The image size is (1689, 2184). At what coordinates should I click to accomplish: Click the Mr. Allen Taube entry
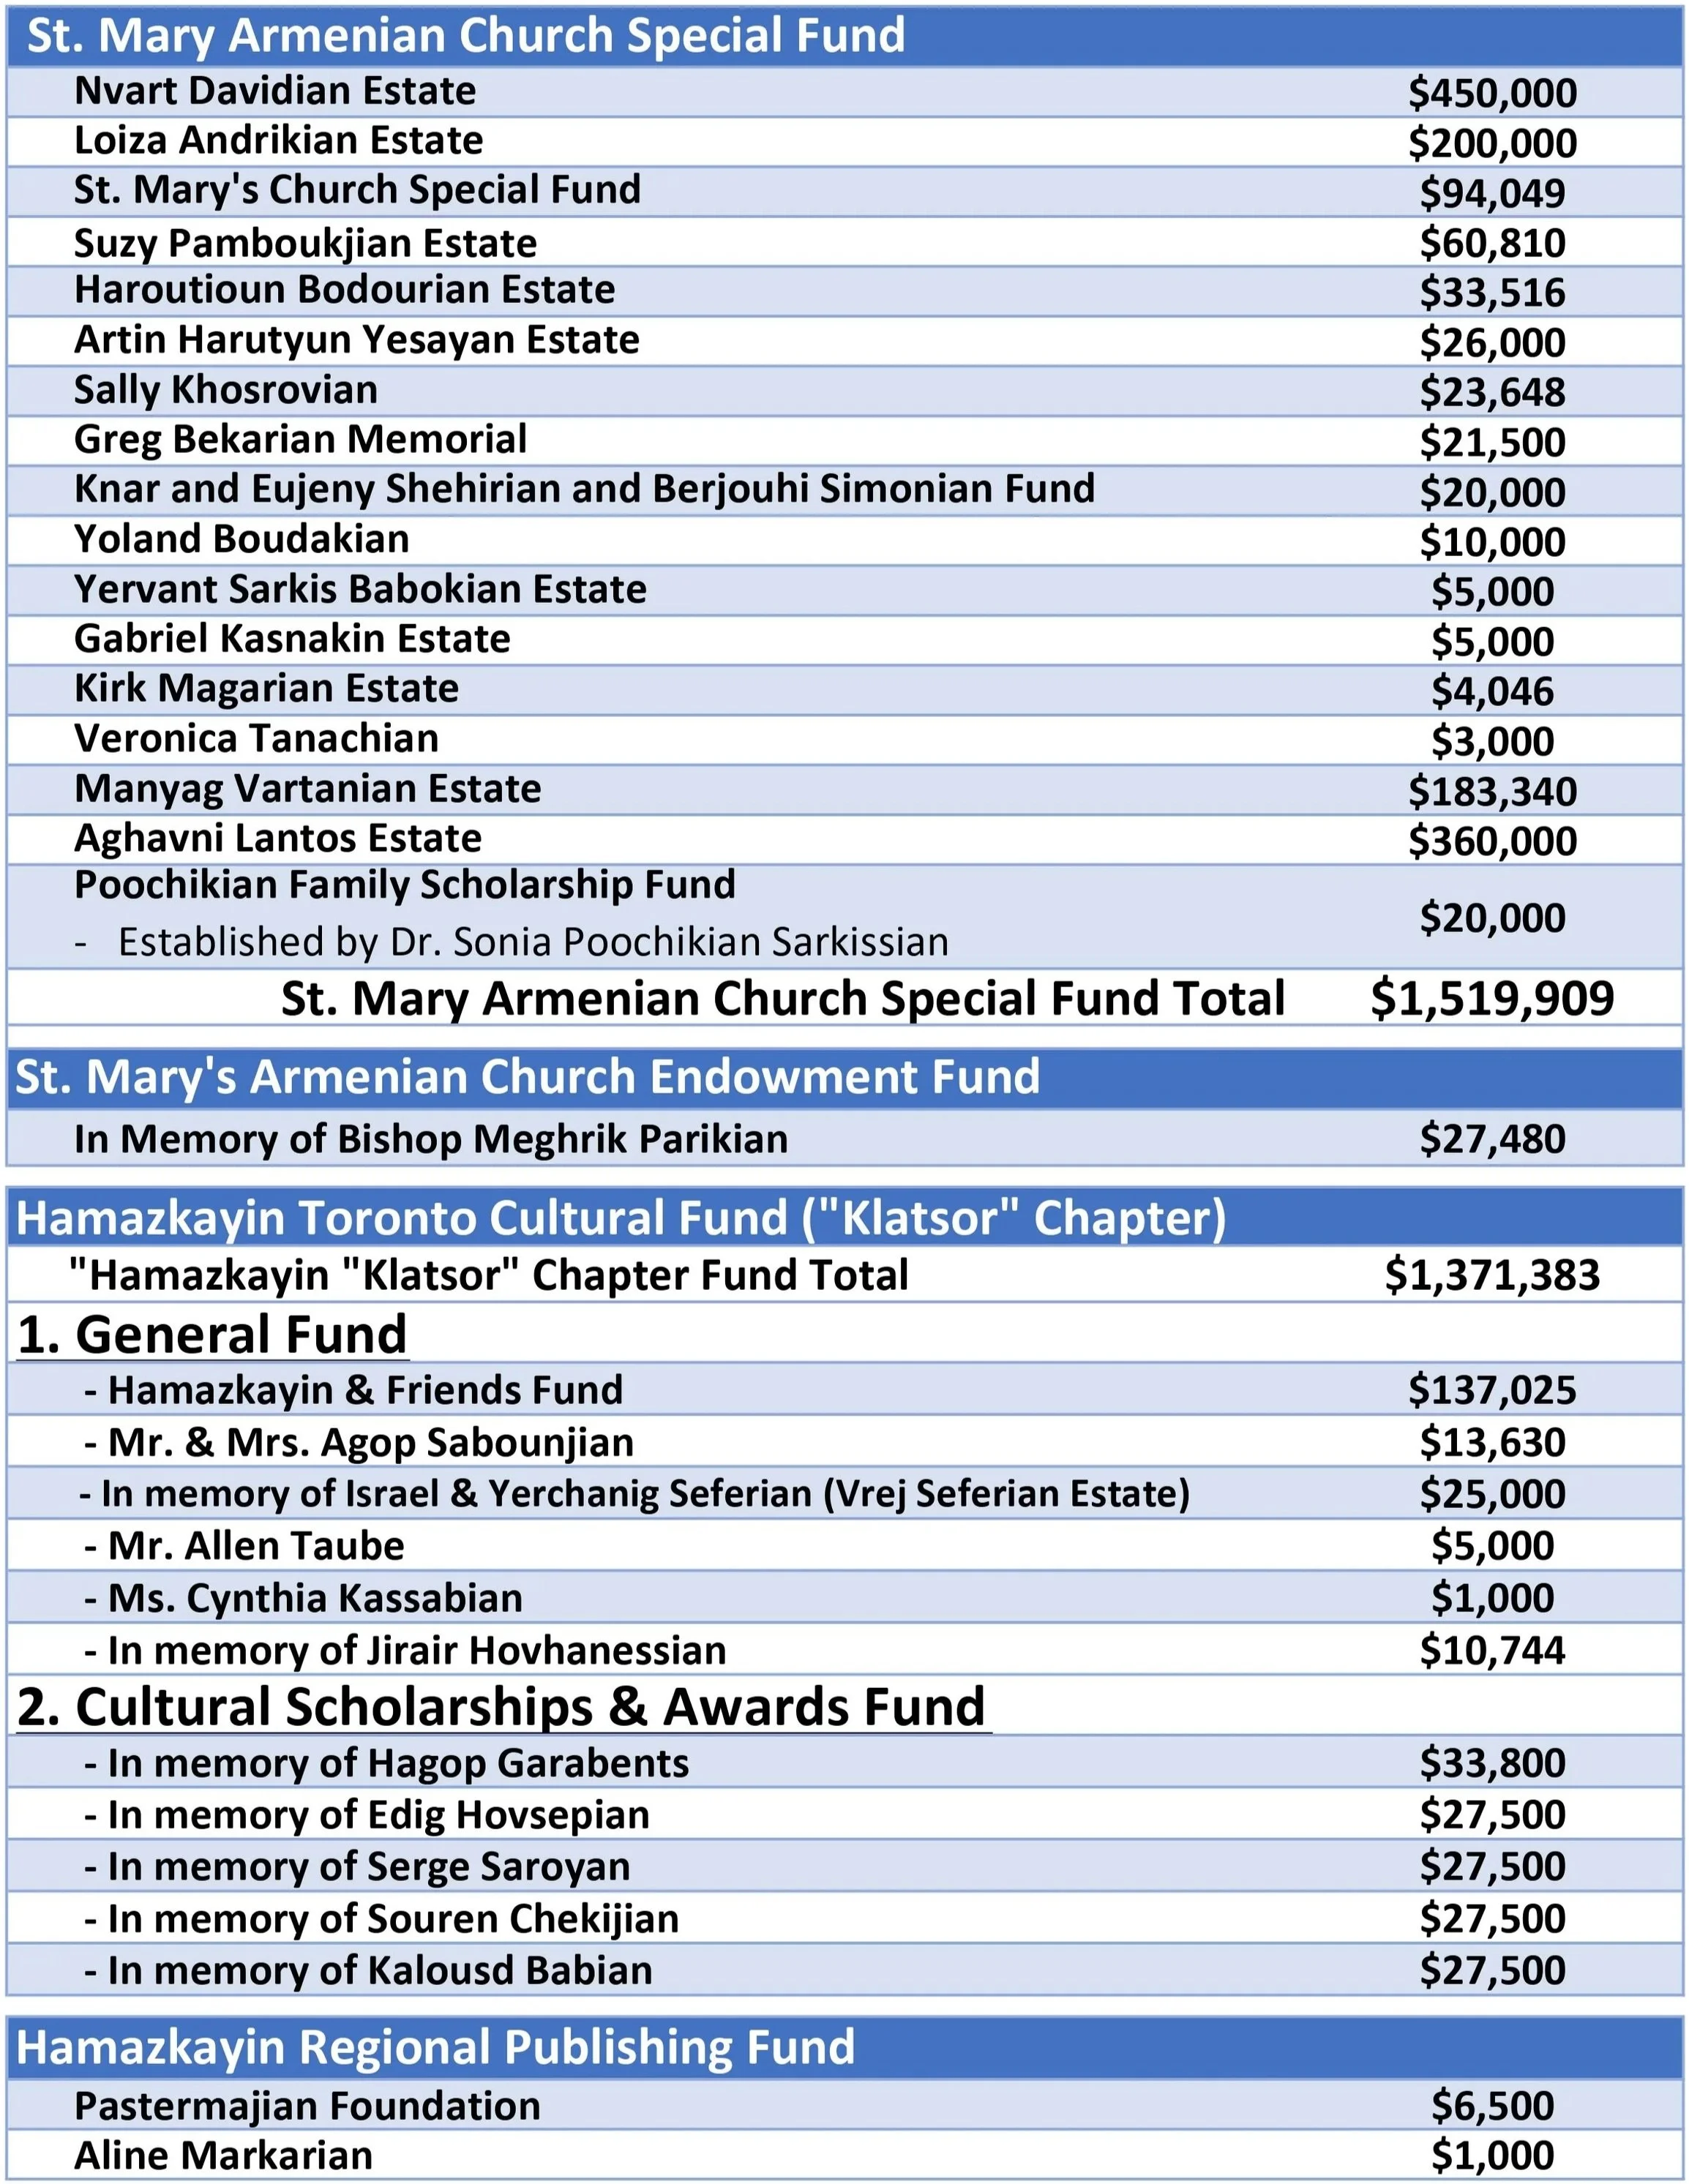pos(245,1546)
